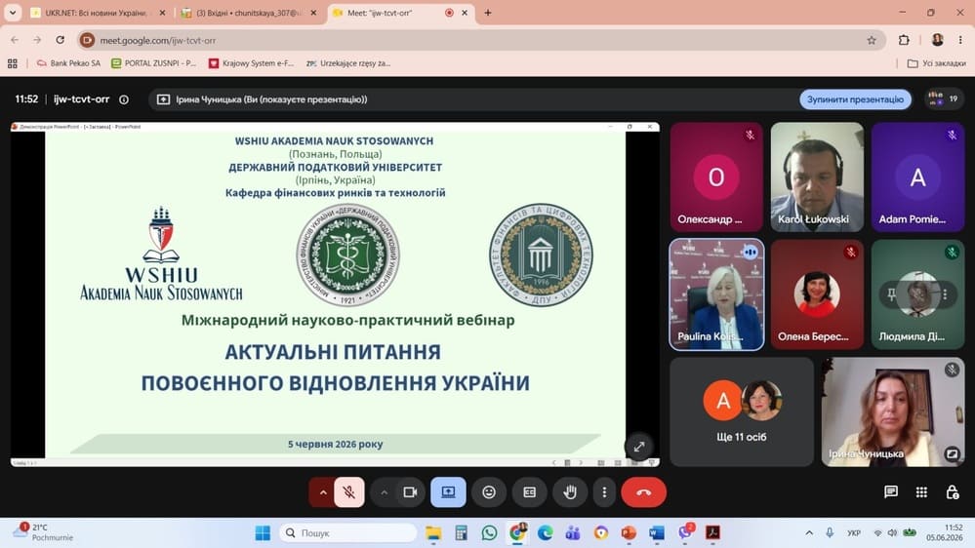
Task: Open PowerPoint from taskbar
Action: 629,532
